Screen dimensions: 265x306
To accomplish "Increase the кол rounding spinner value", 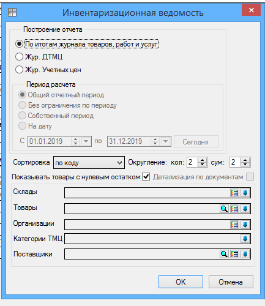I will tap(202, 160).
